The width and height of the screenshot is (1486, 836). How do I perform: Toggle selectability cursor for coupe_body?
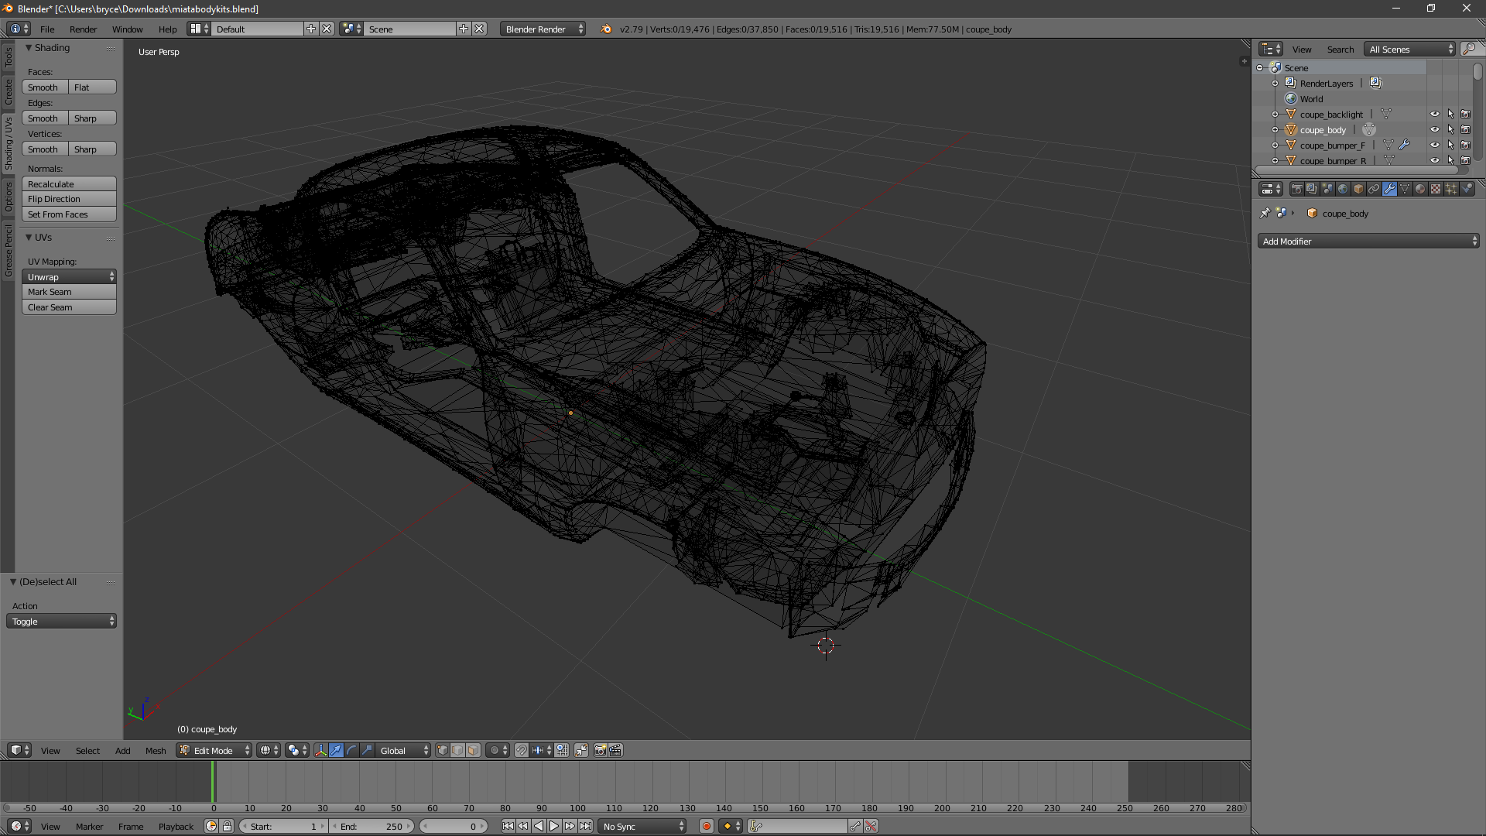(1450, 129)
